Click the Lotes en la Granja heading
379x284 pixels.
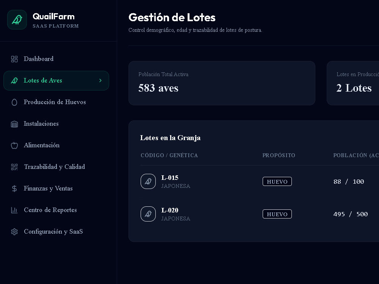pyautogui.click(x=170, y=138)
